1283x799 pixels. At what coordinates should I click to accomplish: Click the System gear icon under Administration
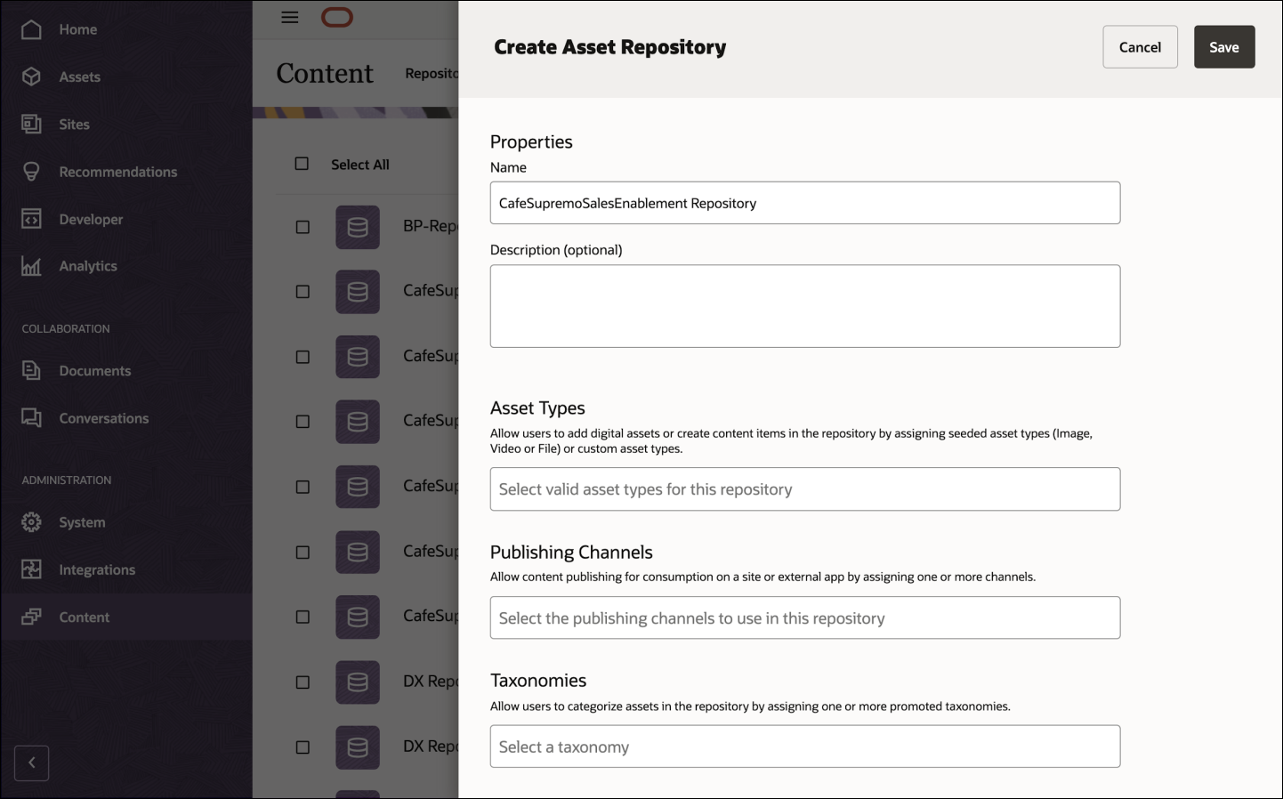31,522
